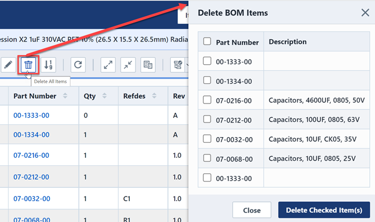Toggle the select-all checkbox beside Part Number header
This screenshot has width=375, height=222.
pos(207,41)
